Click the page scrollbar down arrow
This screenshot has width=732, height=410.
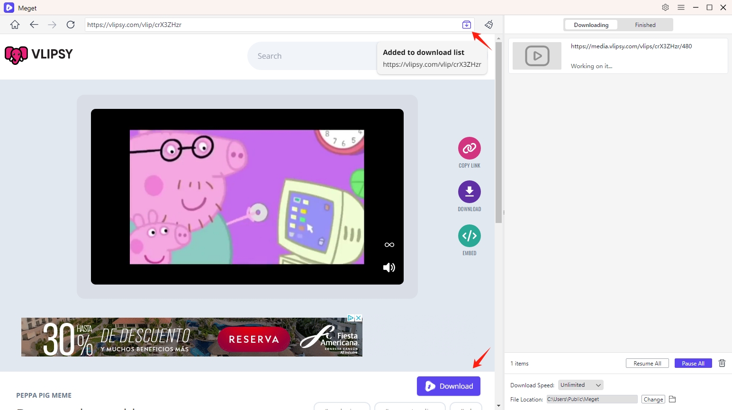(498, 406)
